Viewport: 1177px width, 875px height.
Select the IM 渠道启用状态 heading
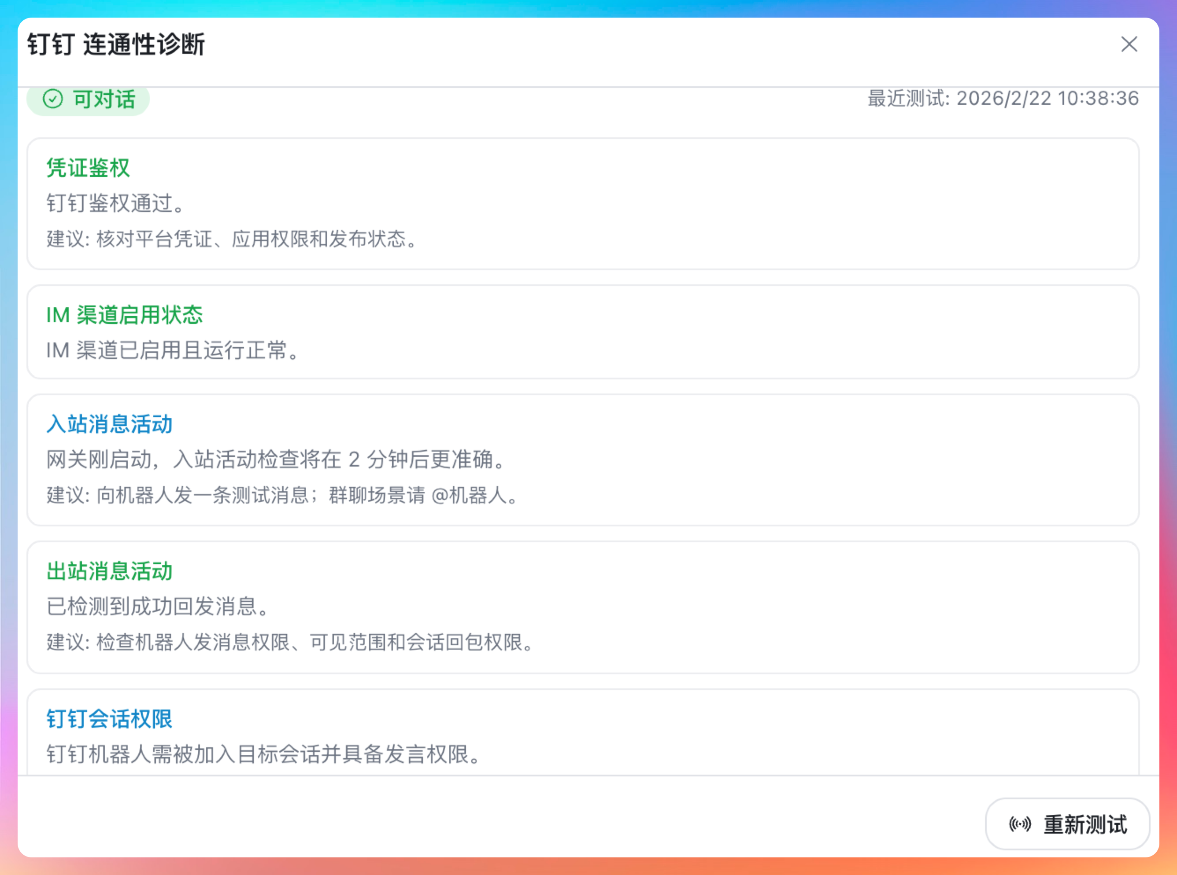click(124, 315)
